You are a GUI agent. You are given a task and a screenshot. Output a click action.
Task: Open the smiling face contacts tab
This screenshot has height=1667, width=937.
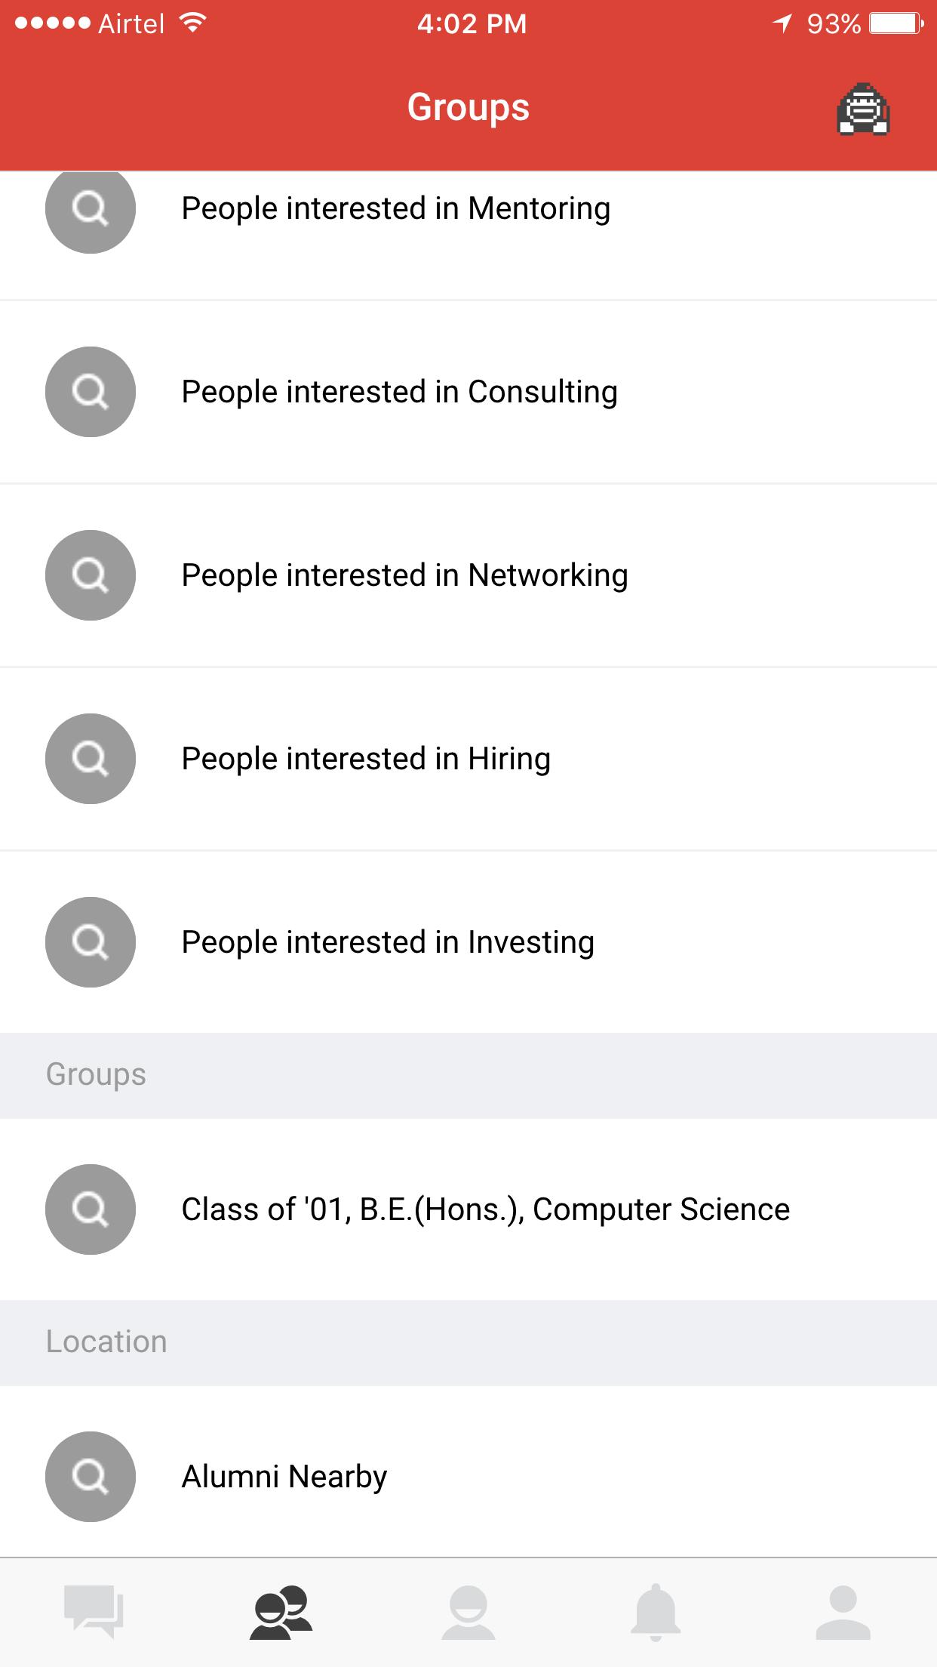pos(468,1612)
